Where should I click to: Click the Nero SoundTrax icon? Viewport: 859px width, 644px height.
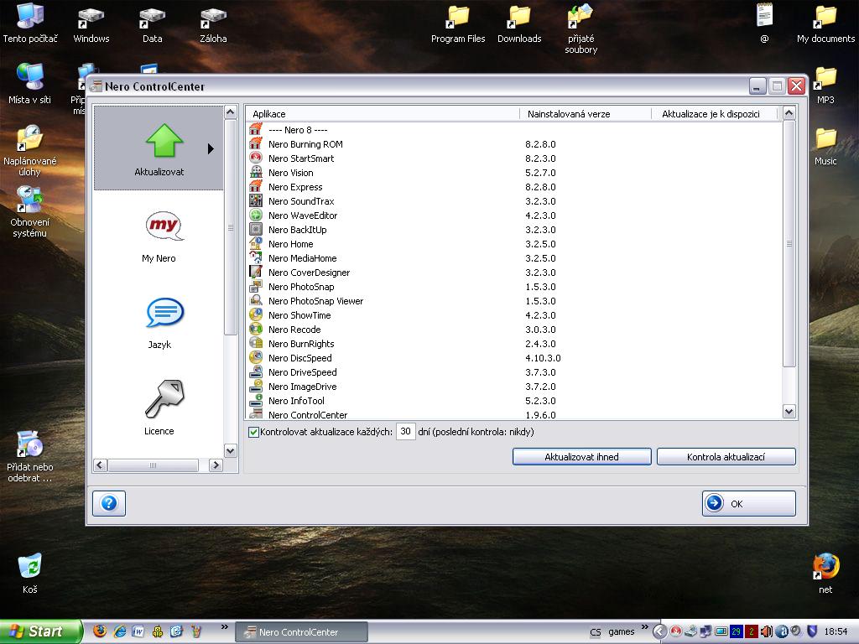256,201
